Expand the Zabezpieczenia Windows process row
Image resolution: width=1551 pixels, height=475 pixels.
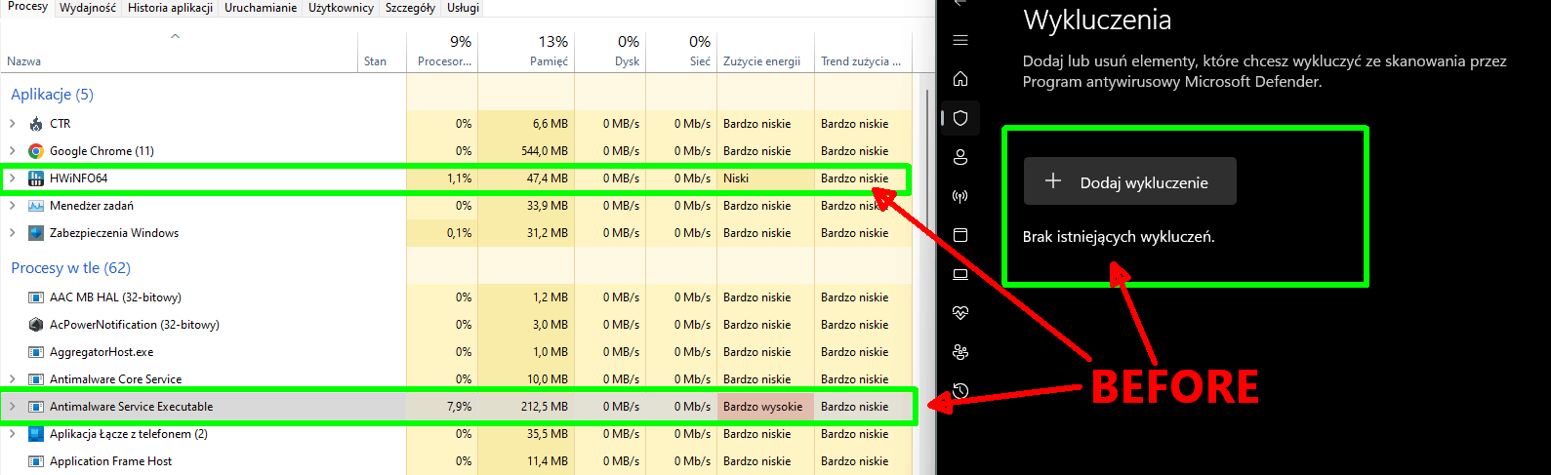point(12,233)
